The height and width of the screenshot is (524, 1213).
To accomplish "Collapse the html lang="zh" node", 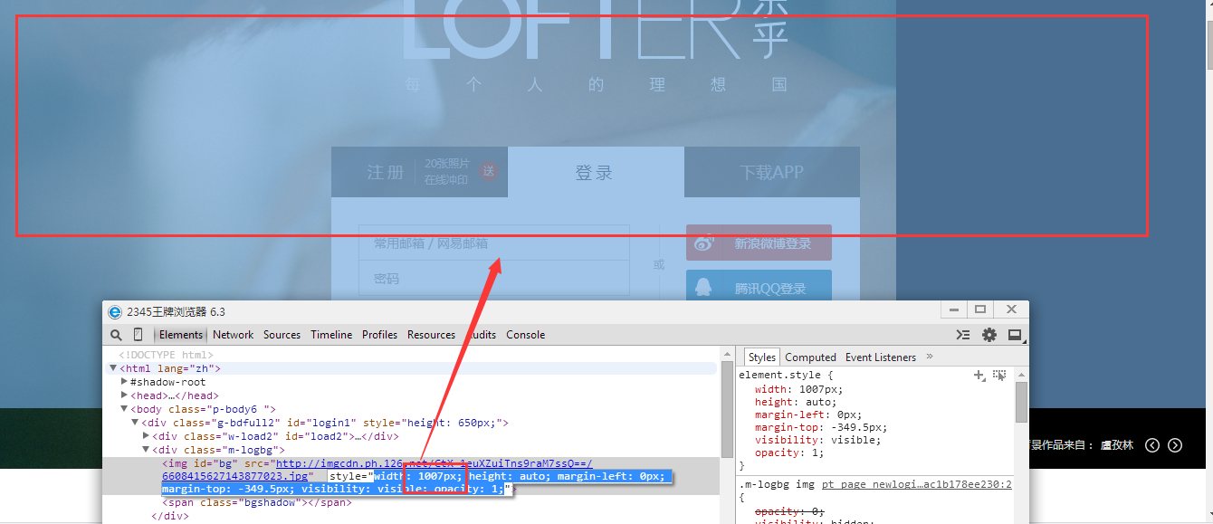I will (113, 368).
